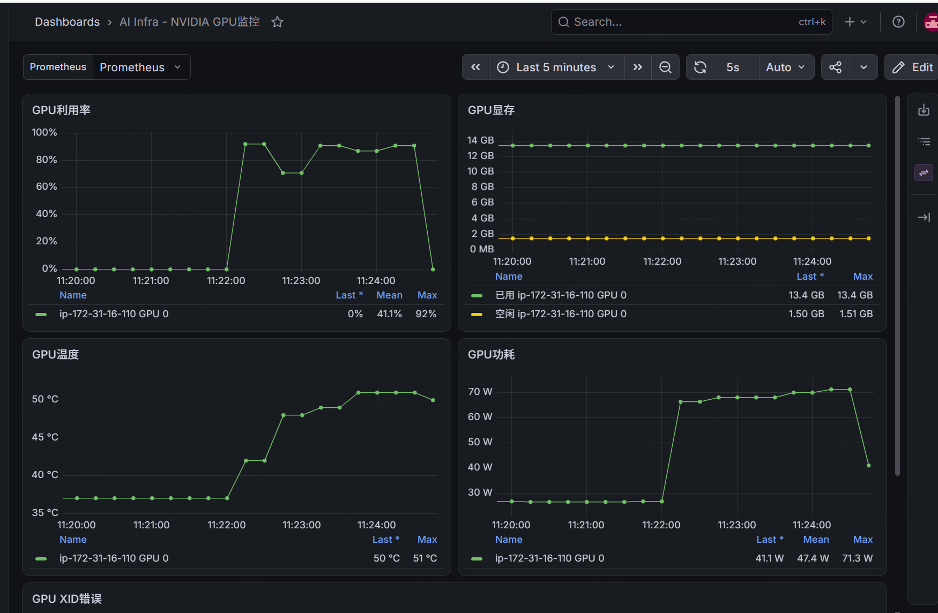Image resolution: width=938 pixels, height=613 pixels.
Task: Open GPU利用率 panel title
Action: 61,110
